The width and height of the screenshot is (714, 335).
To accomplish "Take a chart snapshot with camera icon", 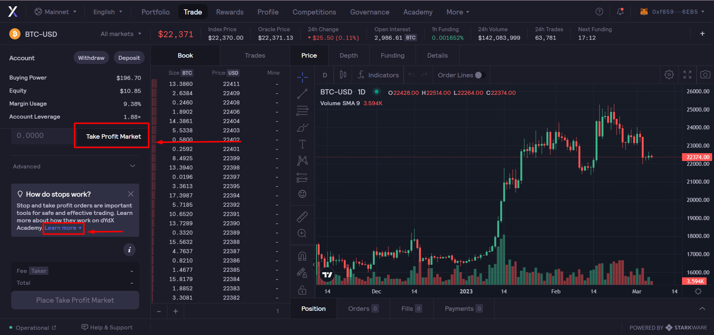I will coord(705,74).
